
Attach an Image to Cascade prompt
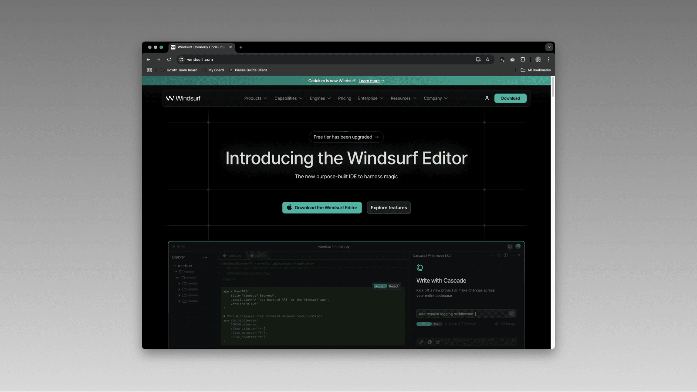click(x=509, y=324)
